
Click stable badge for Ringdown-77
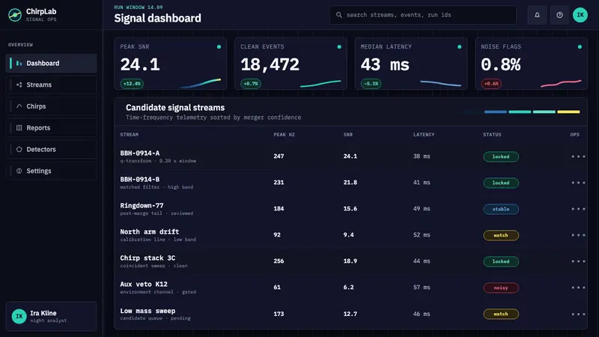pyautogui.click(x=501, y=209)
